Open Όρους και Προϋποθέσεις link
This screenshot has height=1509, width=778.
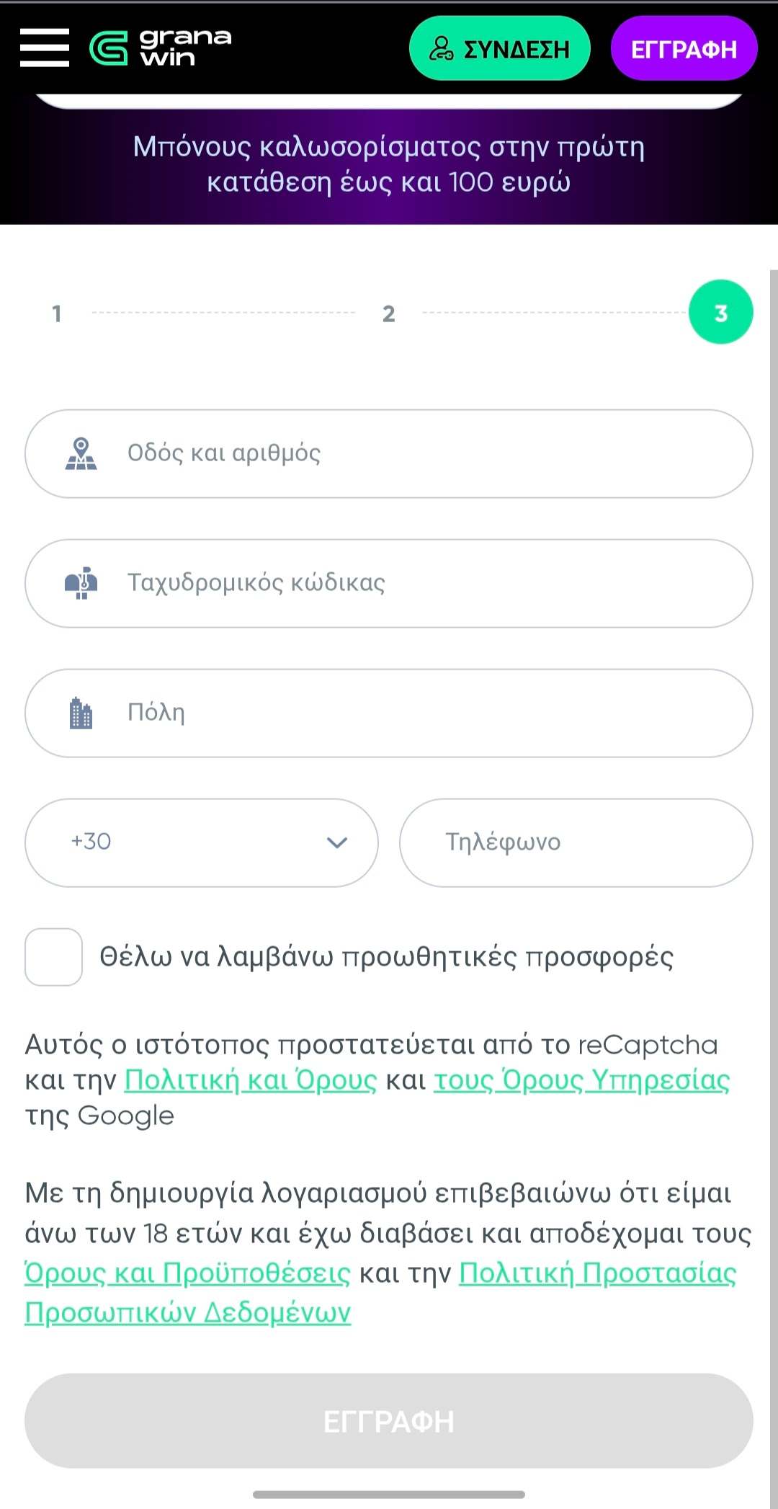(x=187, y=1273)
